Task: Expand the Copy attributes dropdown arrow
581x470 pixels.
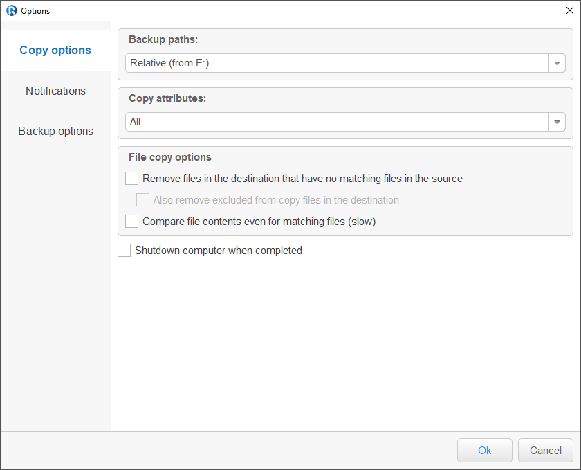Action: click(557, 122)
